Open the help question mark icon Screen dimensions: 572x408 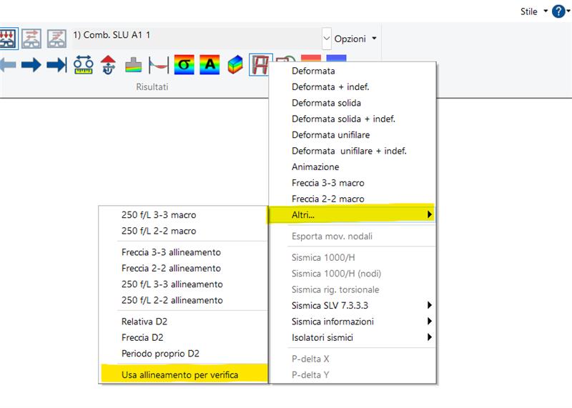click(558, 11)
